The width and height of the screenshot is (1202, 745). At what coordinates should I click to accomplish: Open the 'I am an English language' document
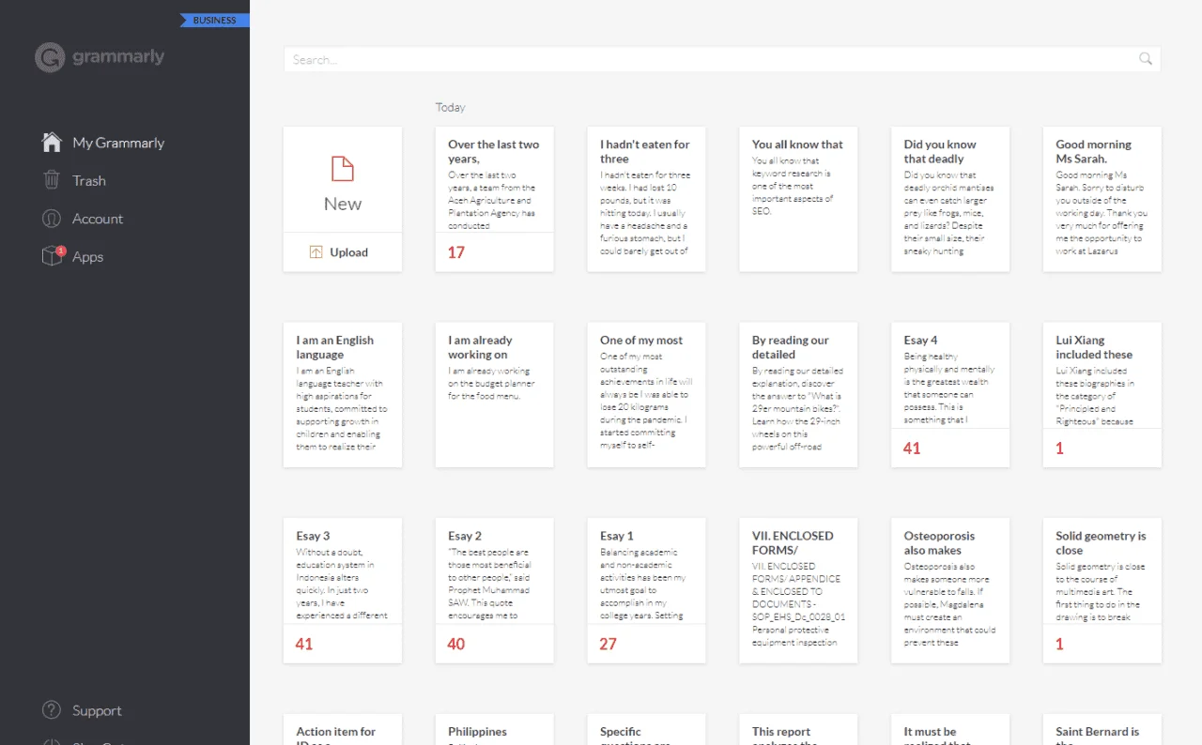coord(343,395)
